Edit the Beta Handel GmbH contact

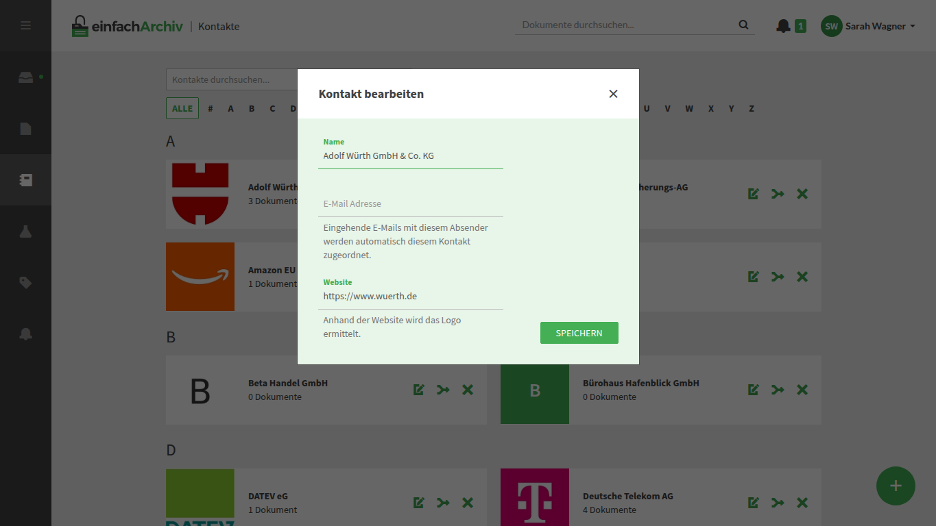click(419, 390)
